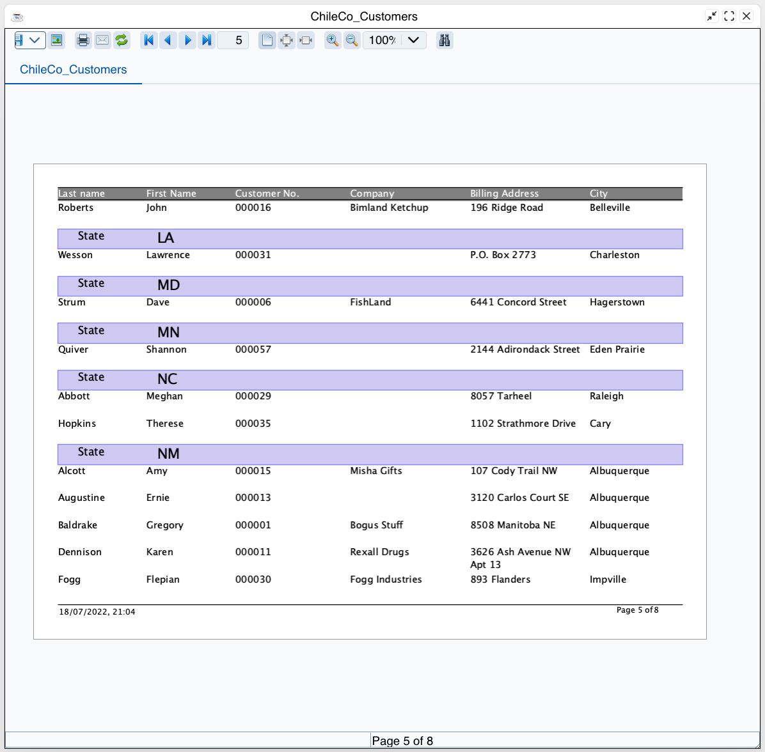Open search with the binoculars icon
This screenshot has width=765, height=752.
(445, 40)
